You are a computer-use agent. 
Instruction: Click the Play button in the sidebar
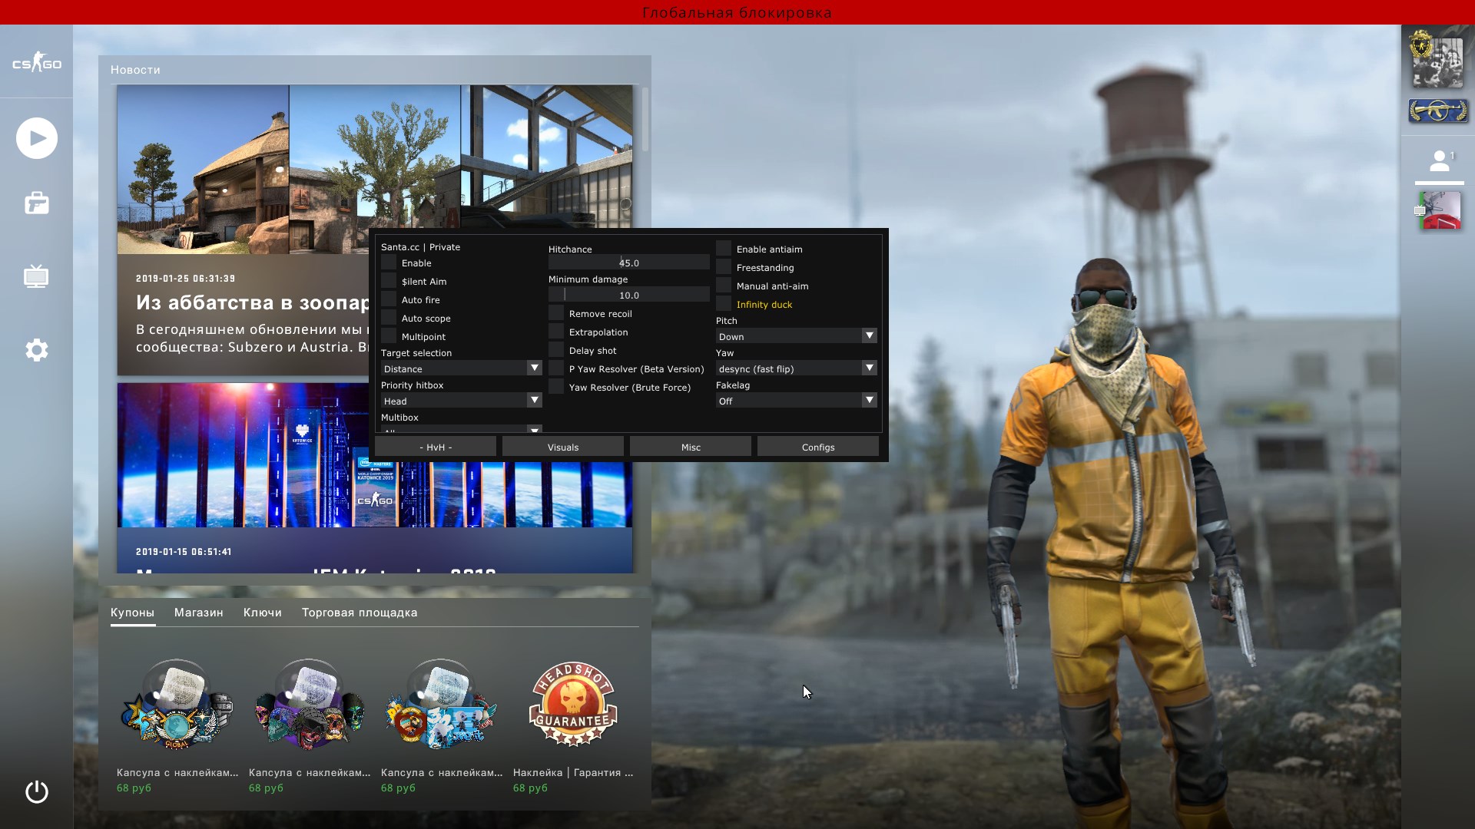point(37,138)
